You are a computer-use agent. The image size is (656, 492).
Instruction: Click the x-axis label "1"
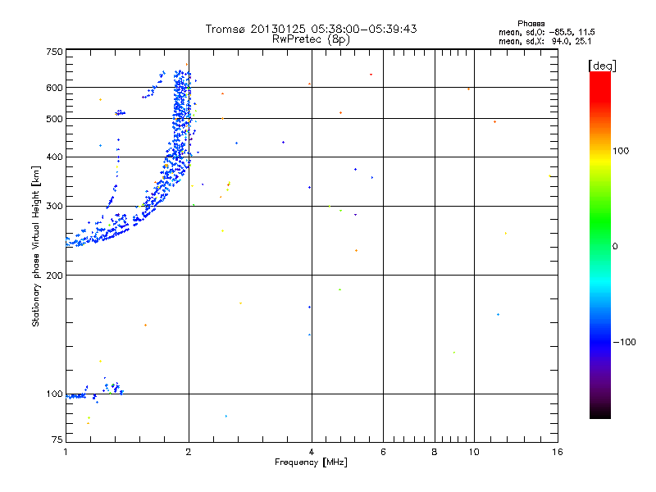click(66, 452)
